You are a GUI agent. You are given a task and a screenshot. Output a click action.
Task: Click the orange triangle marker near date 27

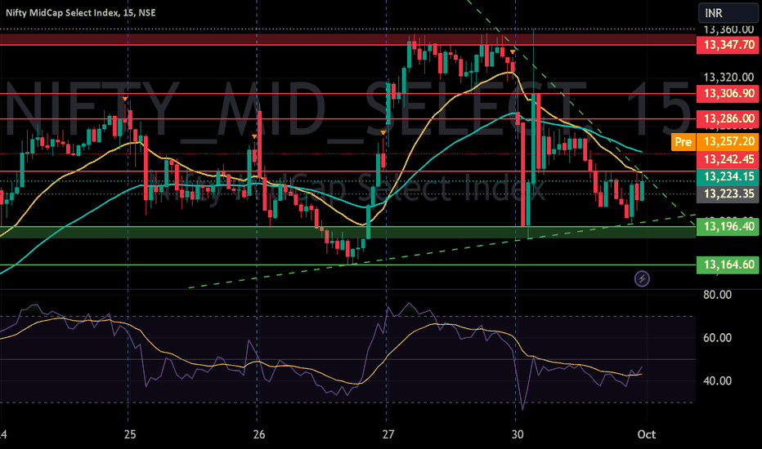[x=383, y=132]
